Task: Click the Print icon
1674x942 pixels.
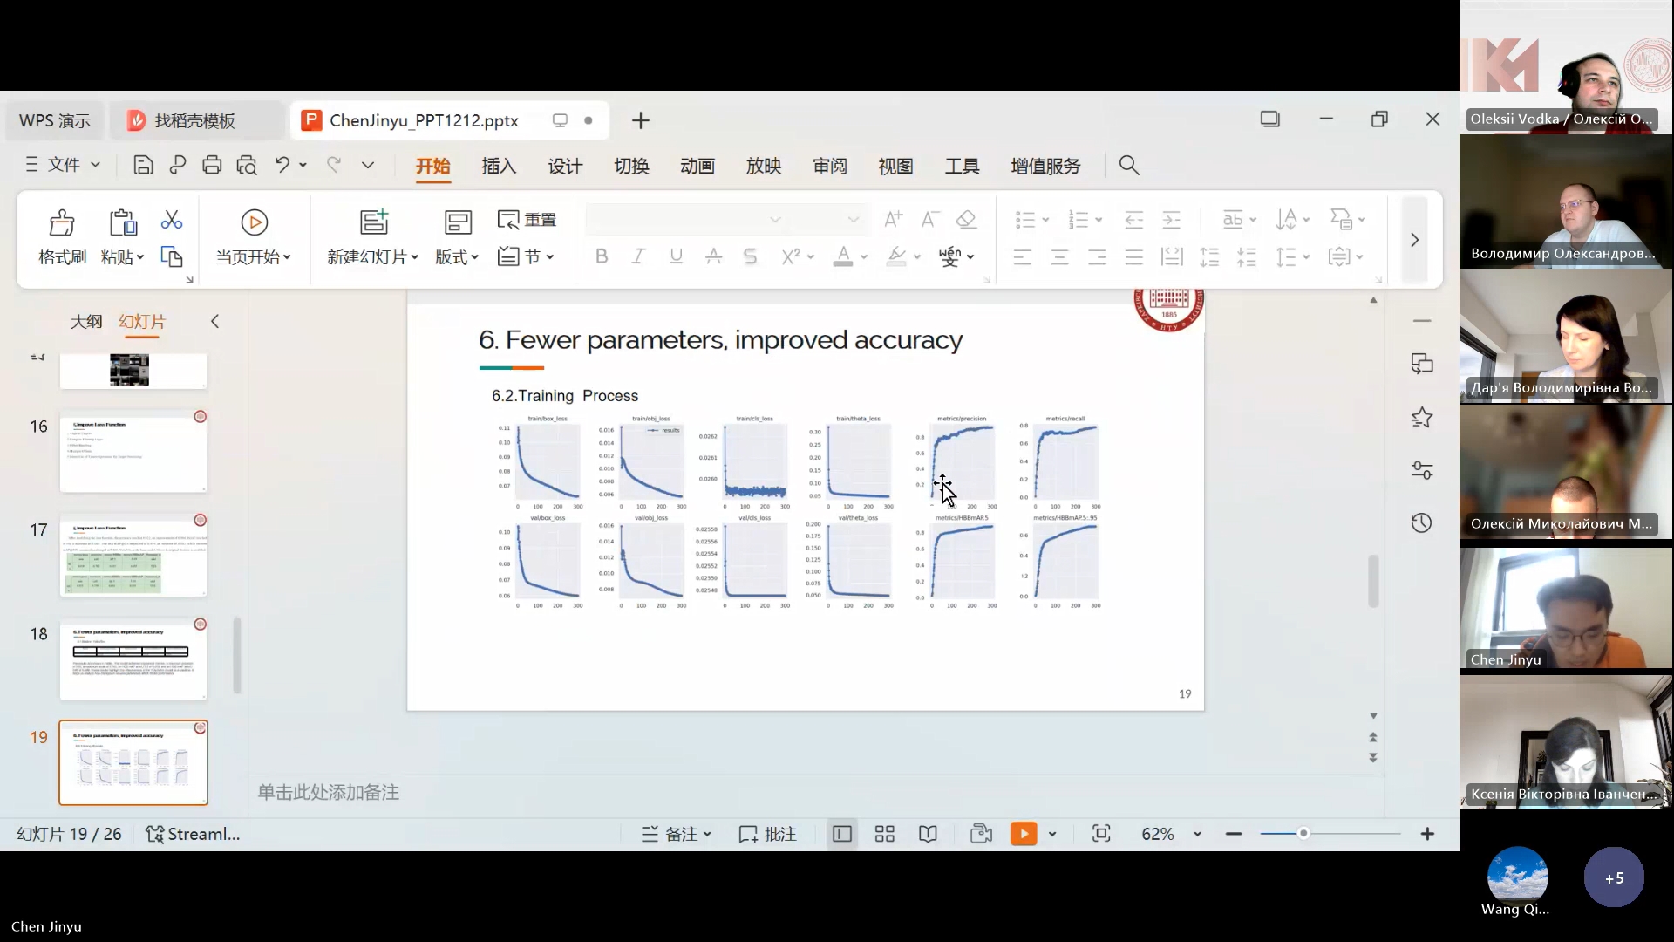Action: point(212,166)
